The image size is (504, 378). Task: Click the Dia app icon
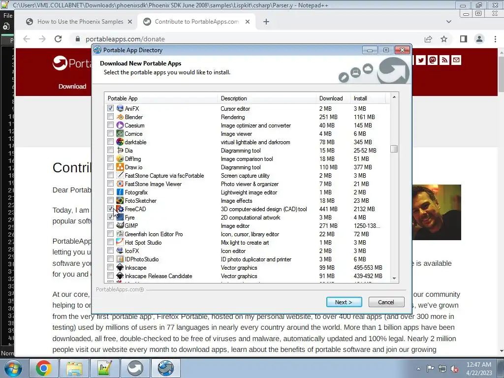click(120, 150)
